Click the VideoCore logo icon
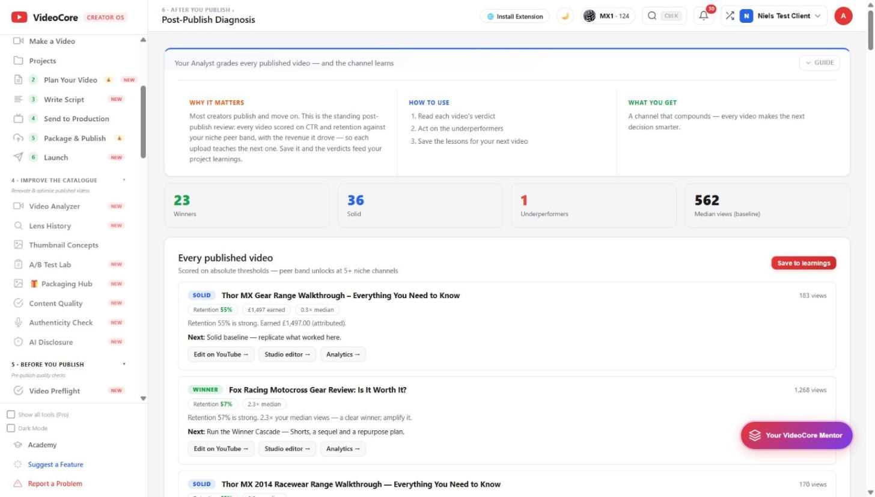875x497 pixels. point(19,17)
